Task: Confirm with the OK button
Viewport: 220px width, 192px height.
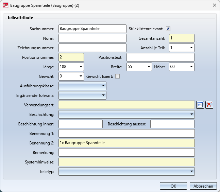Action: (x=173, y=186)
